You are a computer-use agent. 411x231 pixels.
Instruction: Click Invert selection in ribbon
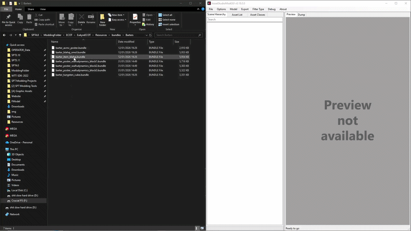pyautogui.click(x=169, y=24)
